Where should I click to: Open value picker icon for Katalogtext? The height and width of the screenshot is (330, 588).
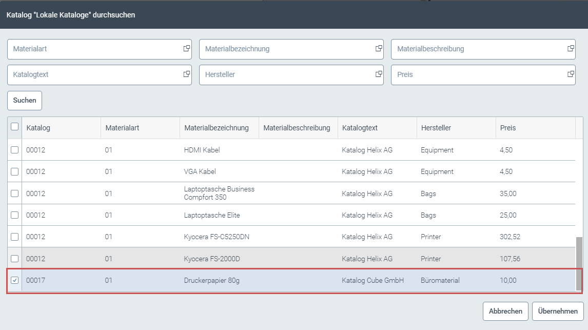tap(187, 74)
